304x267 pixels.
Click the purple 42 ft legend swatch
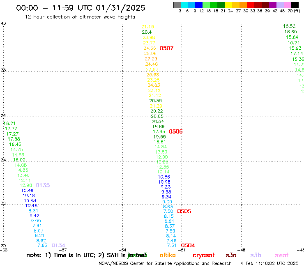(273, 5)
